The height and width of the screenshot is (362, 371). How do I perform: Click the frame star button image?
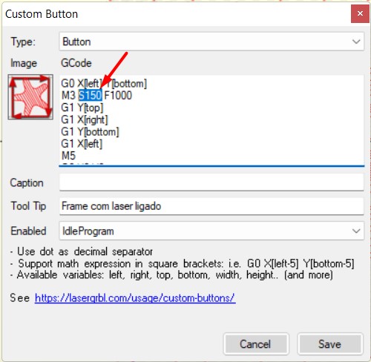click(x=30, y=96)
